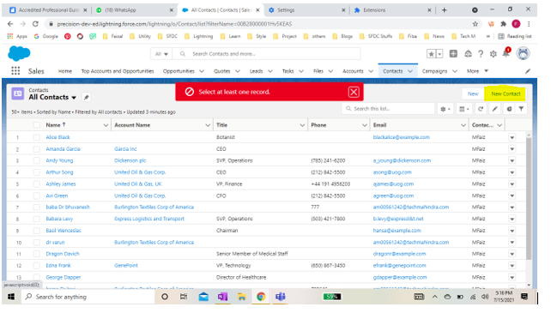Open OneNote from taskbar
The image size is (551, 319).
click(222, 297)
